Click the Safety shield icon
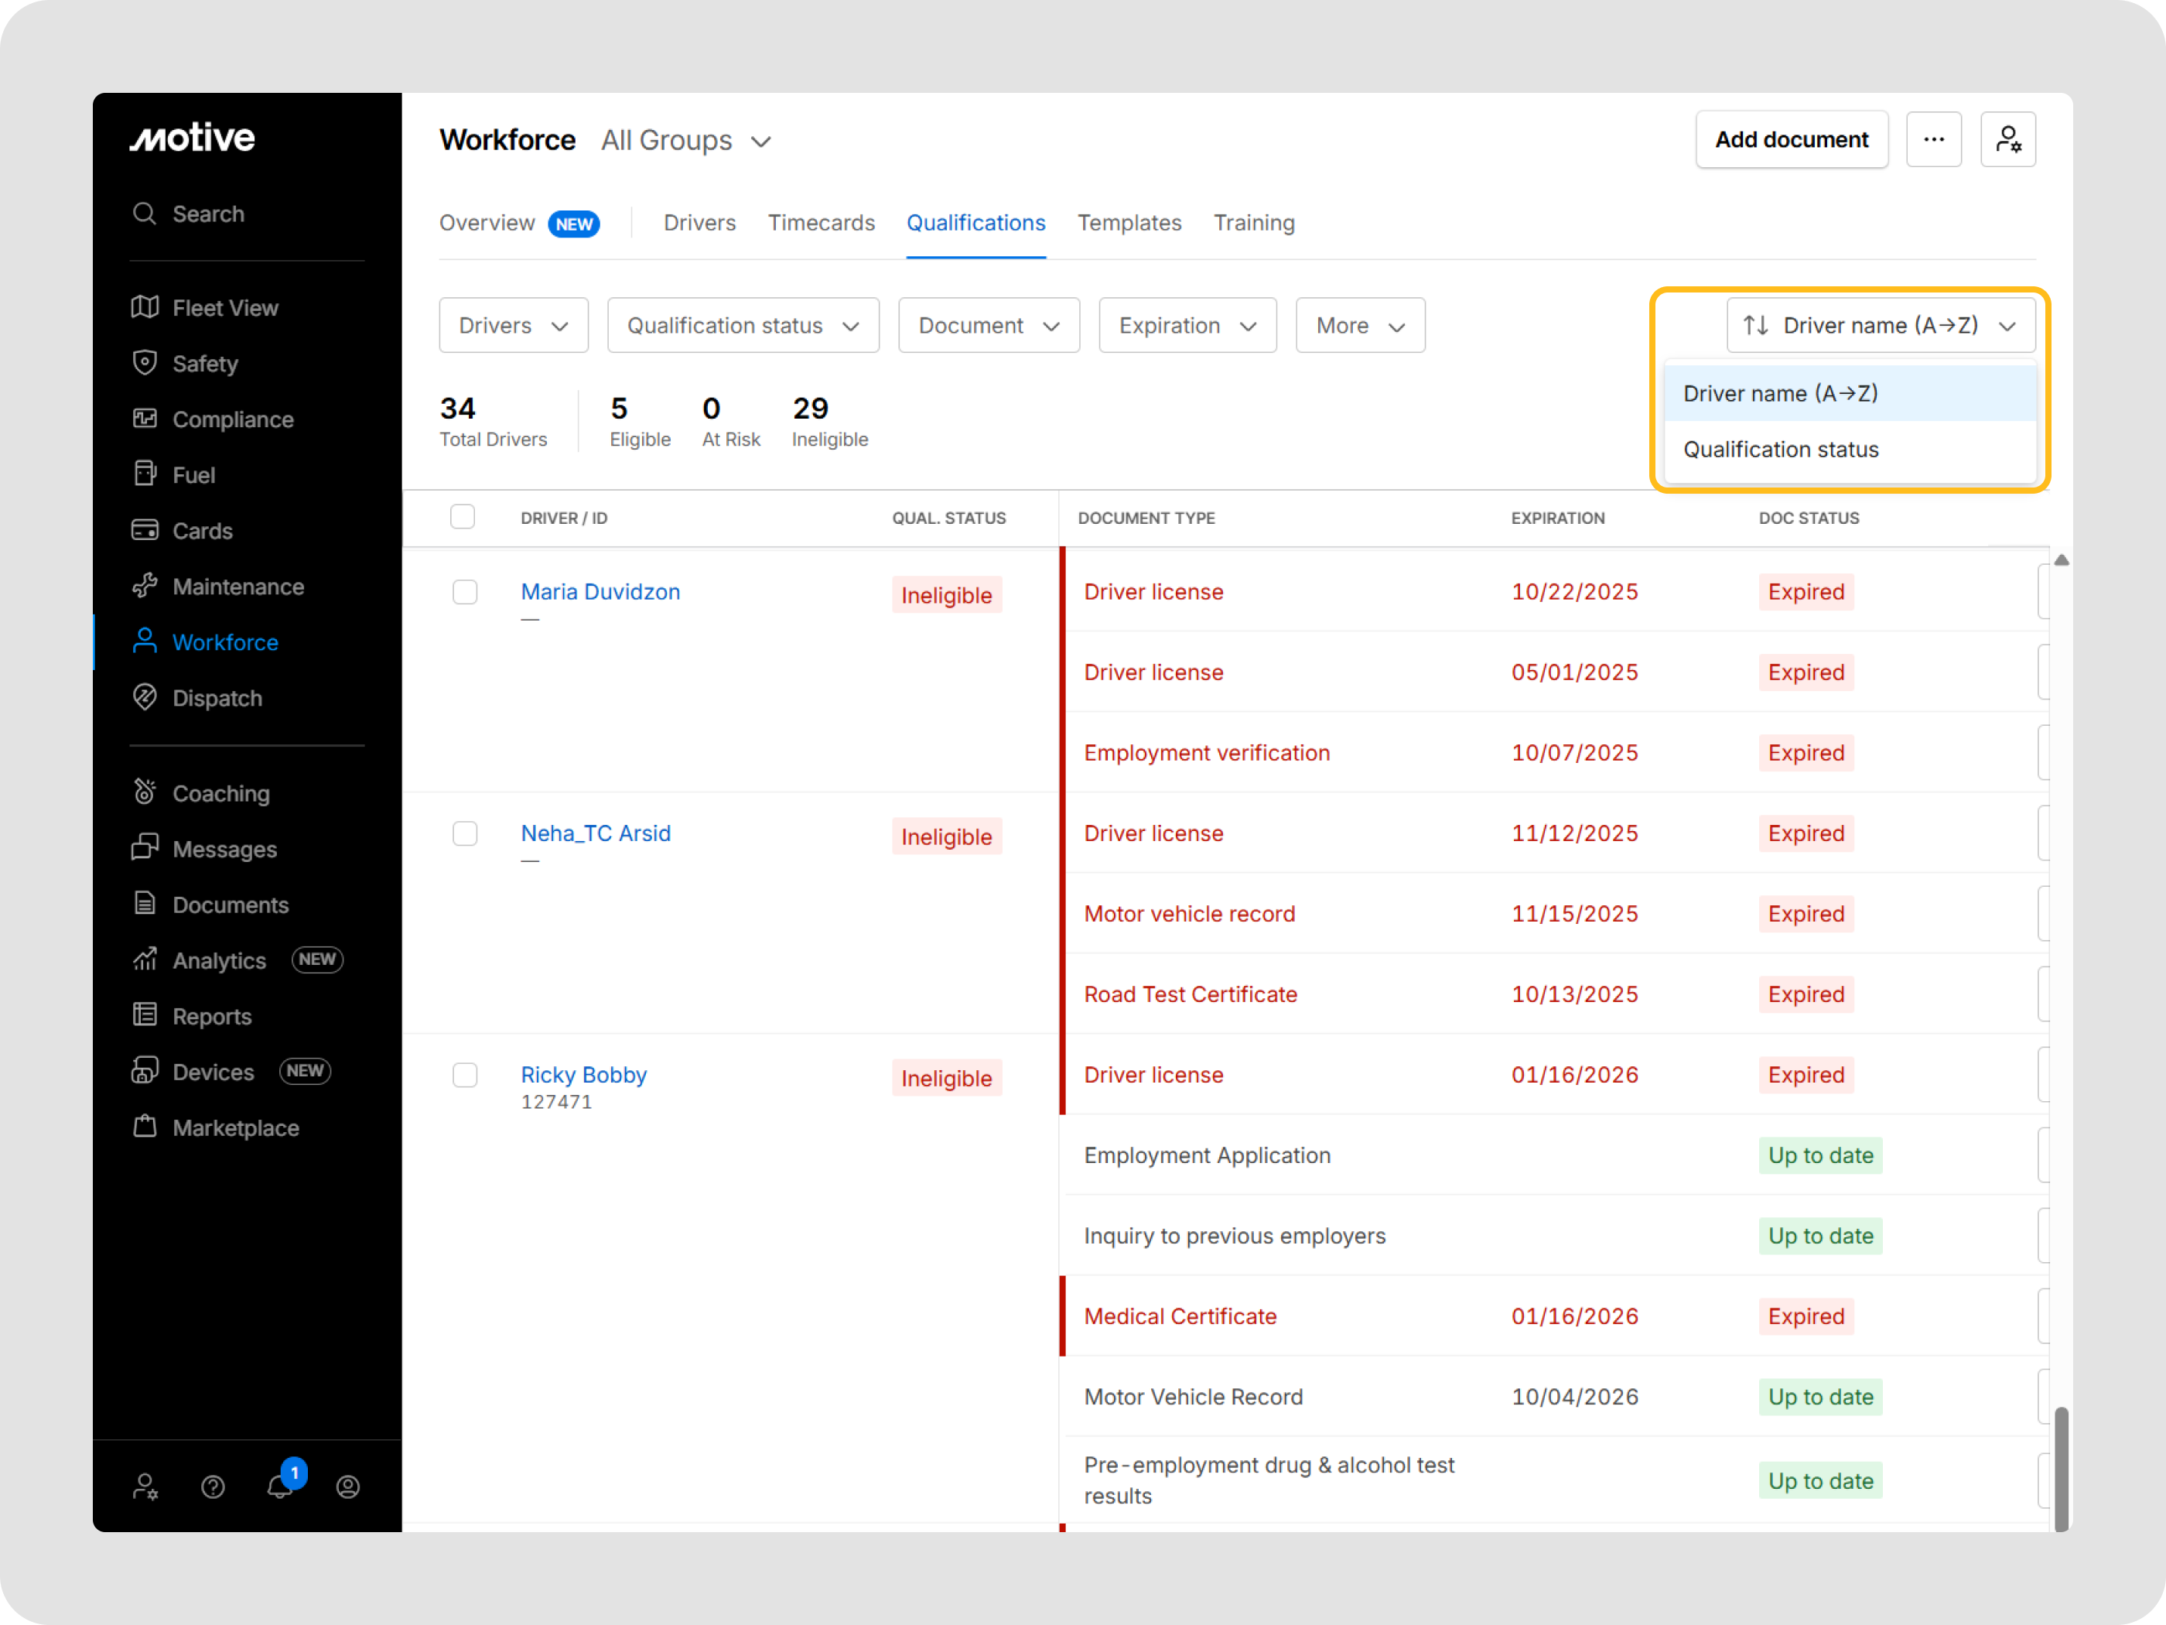 (x=145, y=364)
